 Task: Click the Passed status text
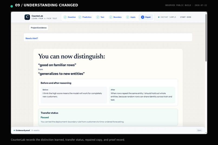[x=45, y=117]
